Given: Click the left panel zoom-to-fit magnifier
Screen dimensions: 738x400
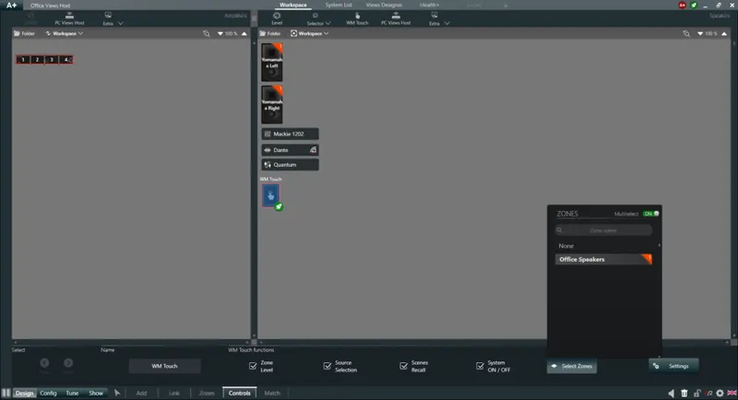Looking at the screenshot, I should [x=206, y=33].
